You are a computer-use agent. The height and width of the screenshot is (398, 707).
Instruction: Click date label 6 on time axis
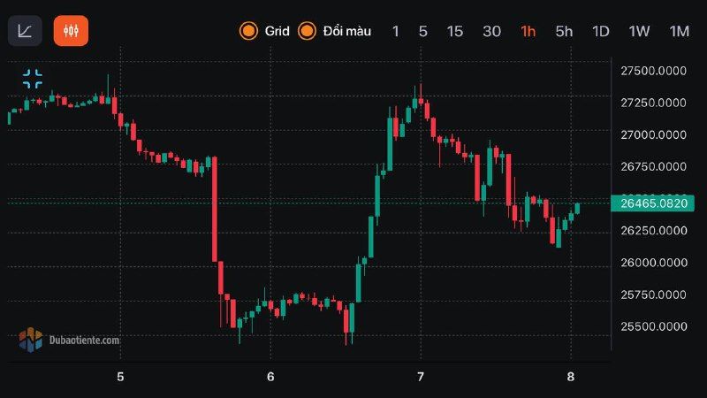(270, 376)
